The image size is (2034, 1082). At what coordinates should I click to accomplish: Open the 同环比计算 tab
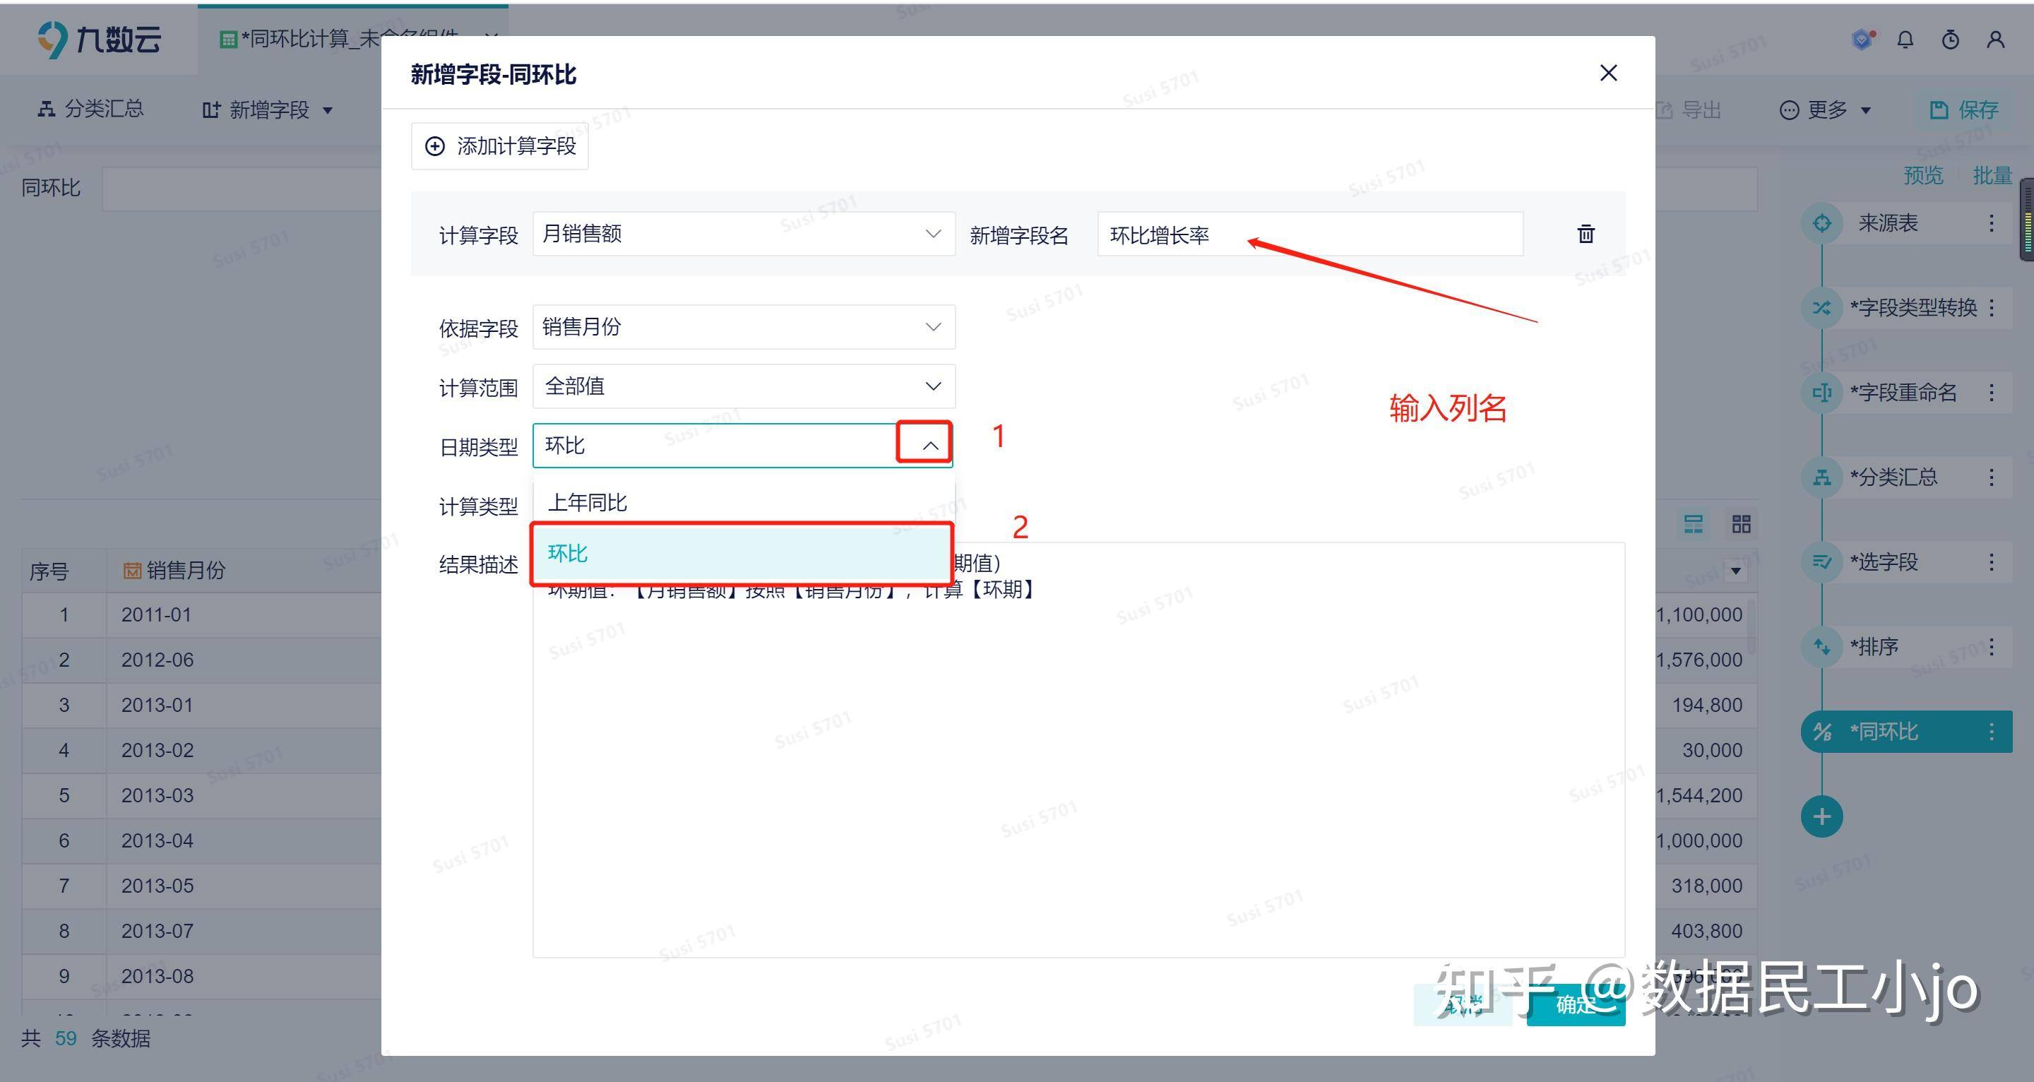[x=352, y=38]
